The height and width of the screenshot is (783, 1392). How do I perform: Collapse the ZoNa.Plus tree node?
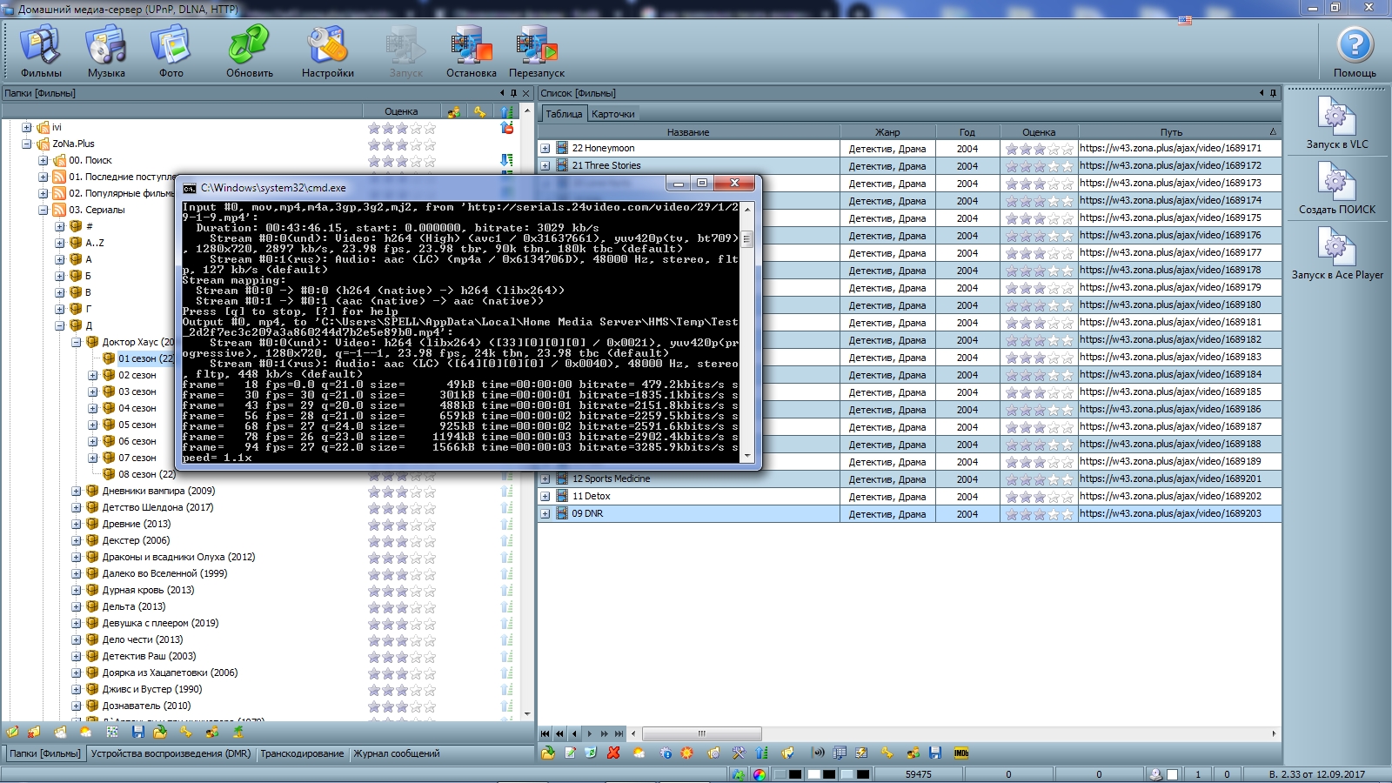pos(26,144)
